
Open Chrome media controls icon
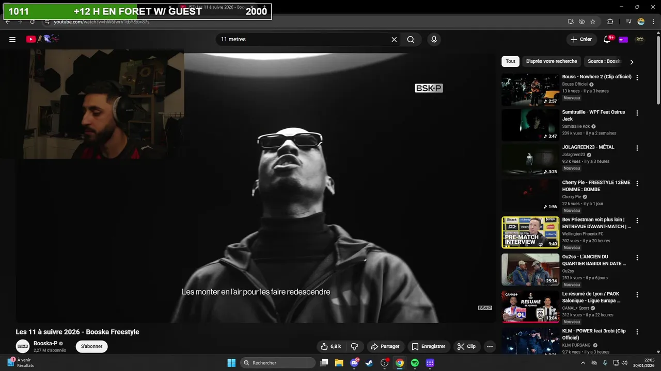tap(628, 22)
